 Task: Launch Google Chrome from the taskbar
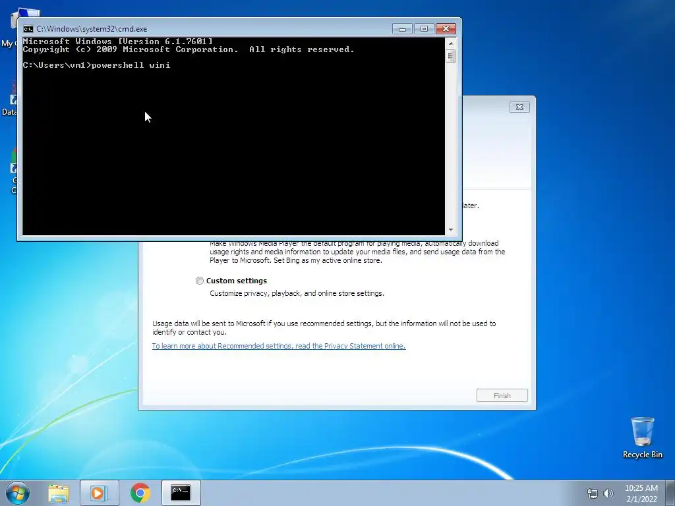click(140, 493)
